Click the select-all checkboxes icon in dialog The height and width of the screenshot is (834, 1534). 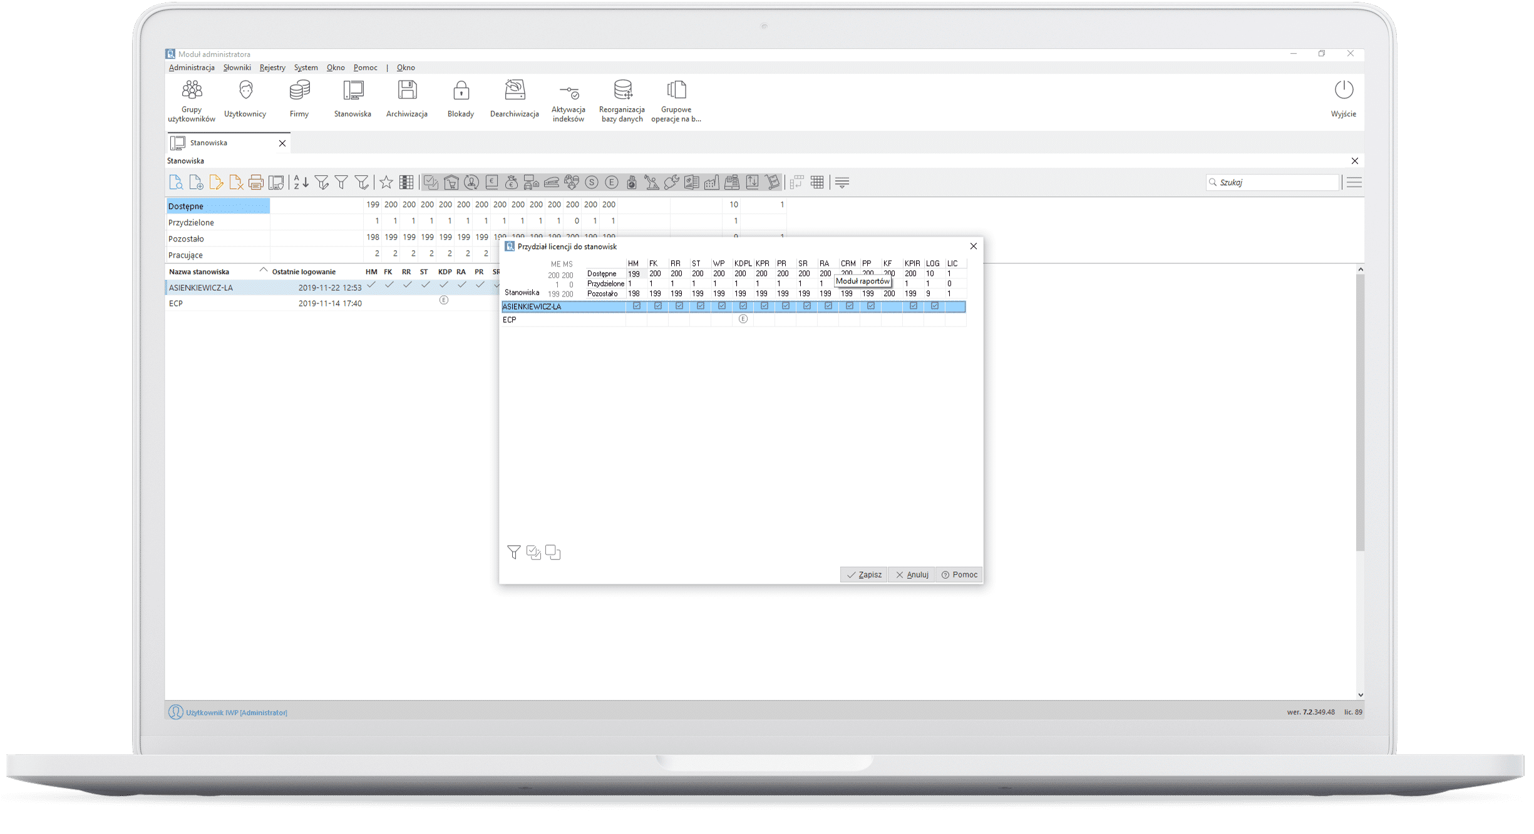click(533, 552)
